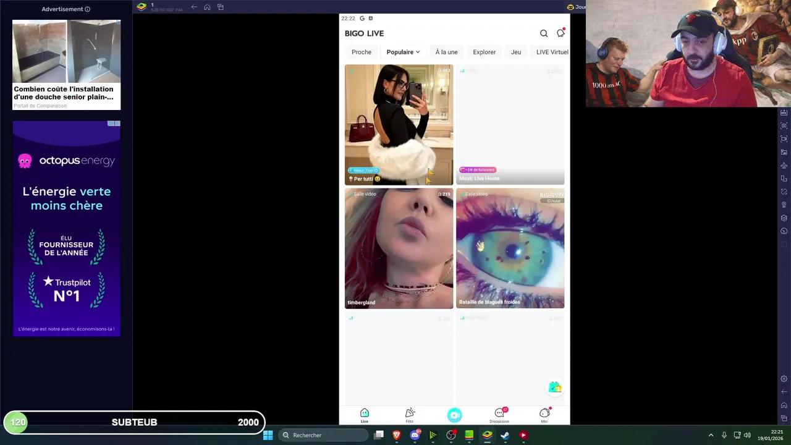Open timbergland live stream thumbnail
This screenshot has width=791, height=445.
[x=399, y=248]
